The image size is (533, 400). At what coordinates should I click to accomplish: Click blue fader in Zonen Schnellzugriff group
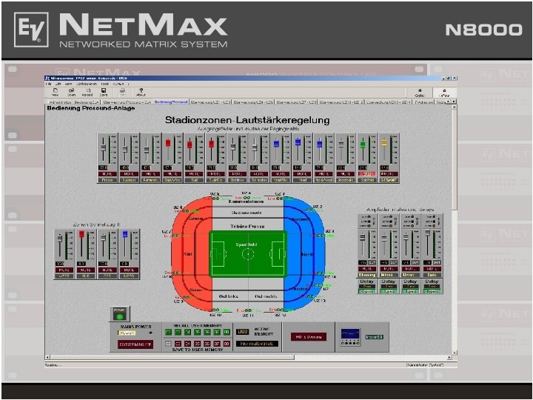[125, 234]
